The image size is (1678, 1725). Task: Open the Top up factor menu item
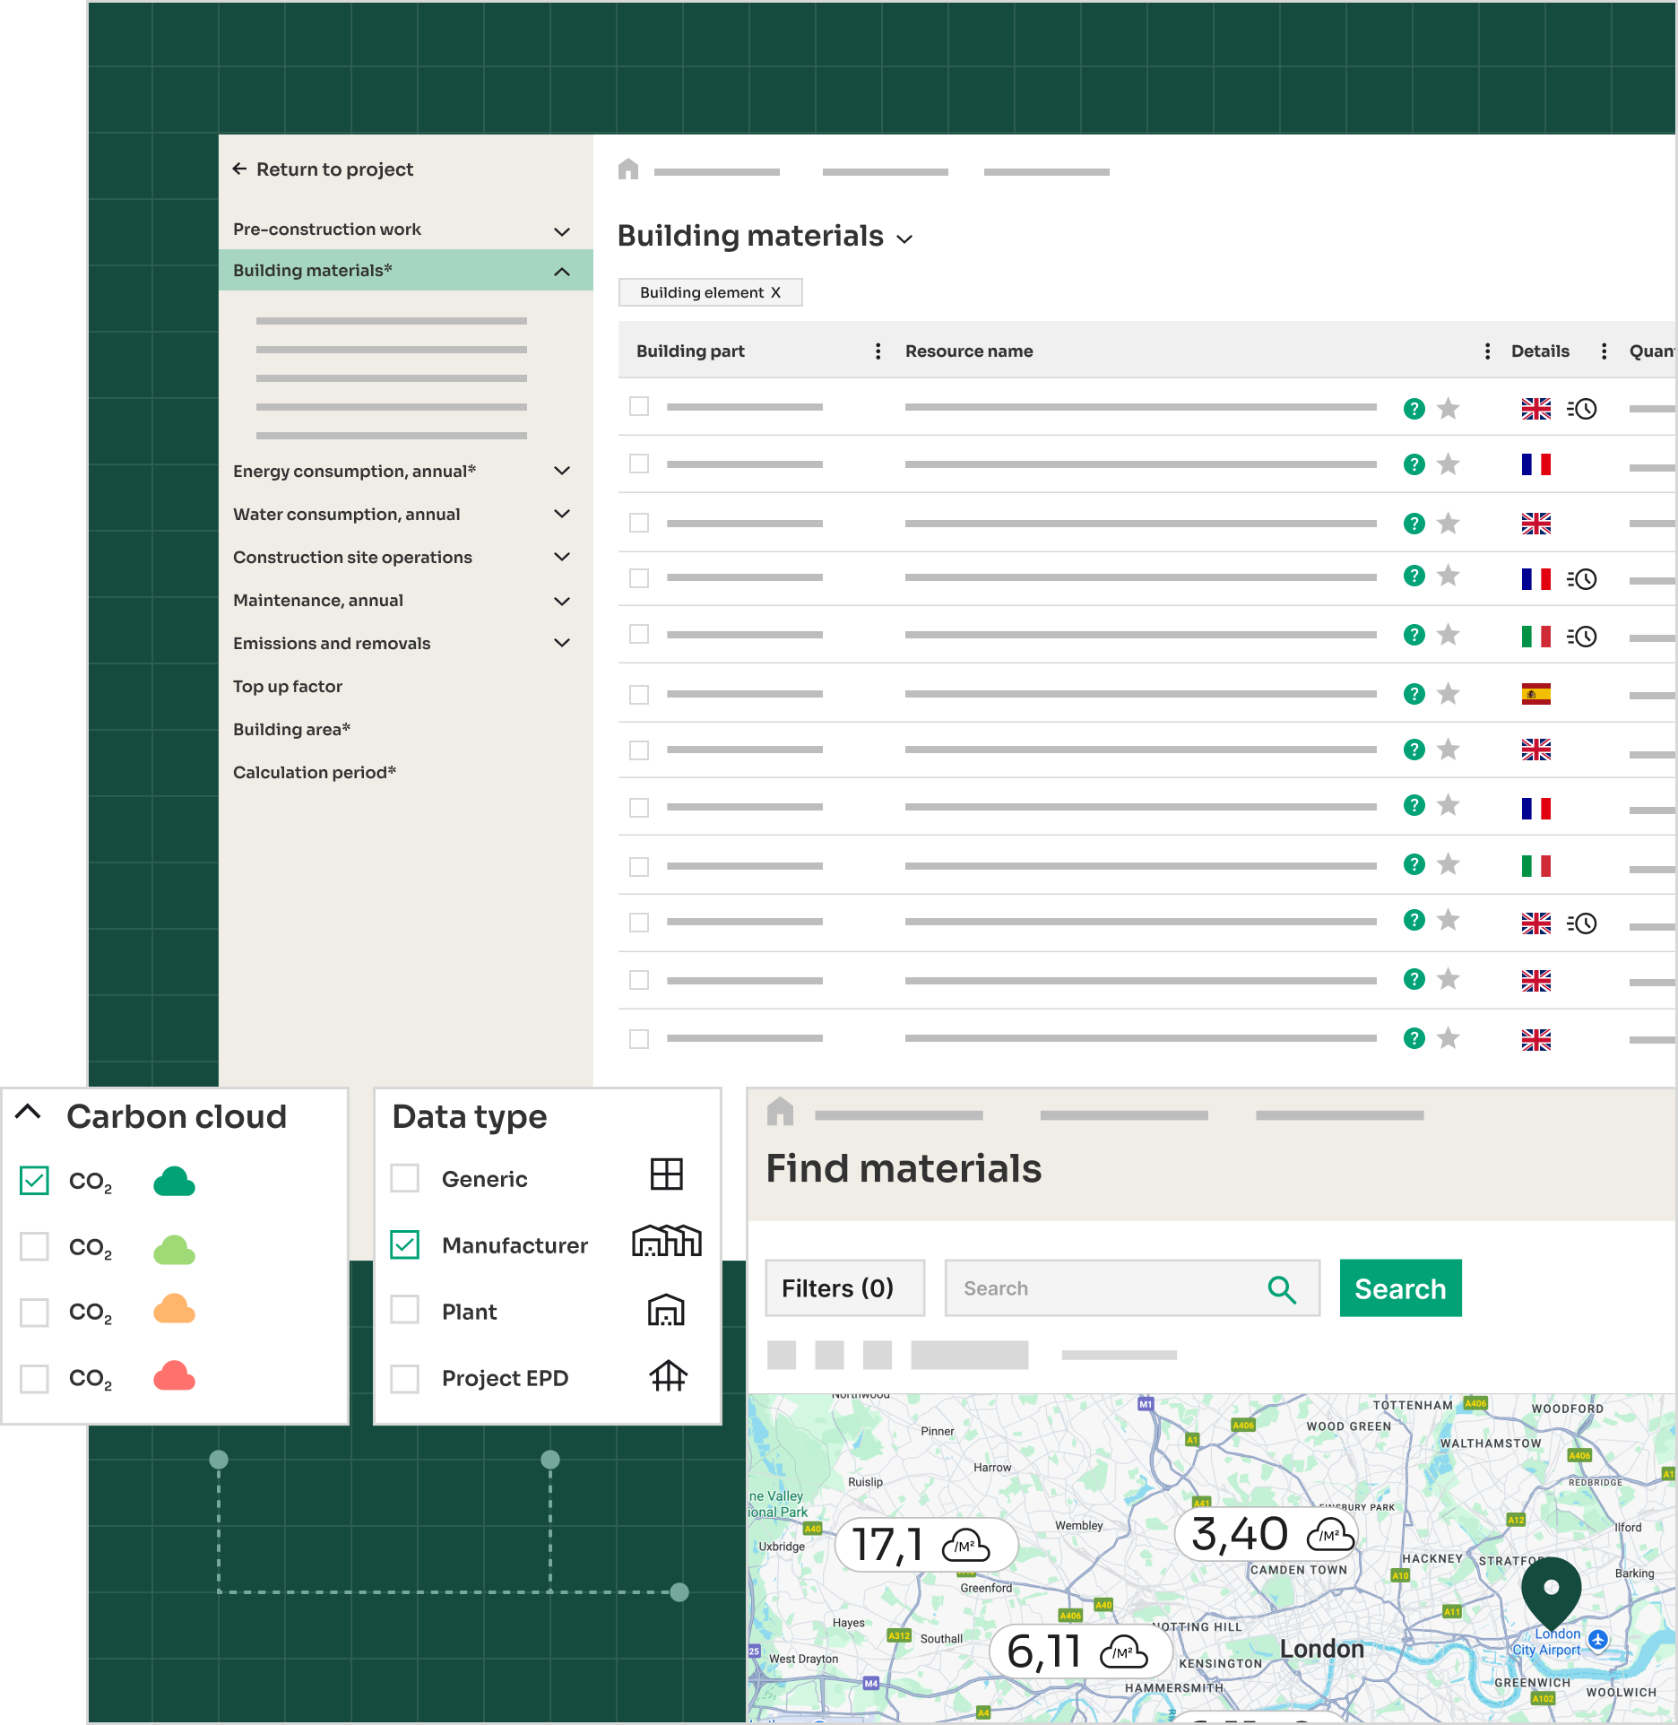point(288,687)
